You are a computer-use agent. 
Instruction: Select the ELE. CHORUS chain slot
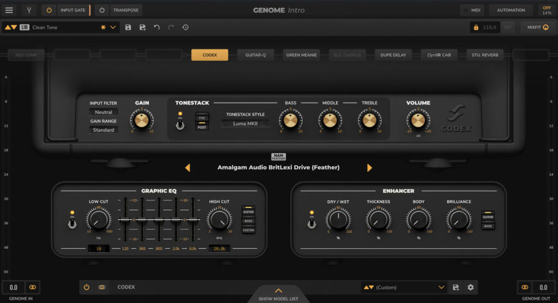(347, 55)
